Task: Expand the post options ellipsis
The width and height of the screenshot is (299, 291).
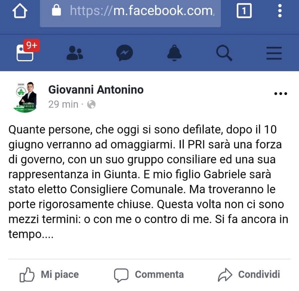Action: (280, 93)
